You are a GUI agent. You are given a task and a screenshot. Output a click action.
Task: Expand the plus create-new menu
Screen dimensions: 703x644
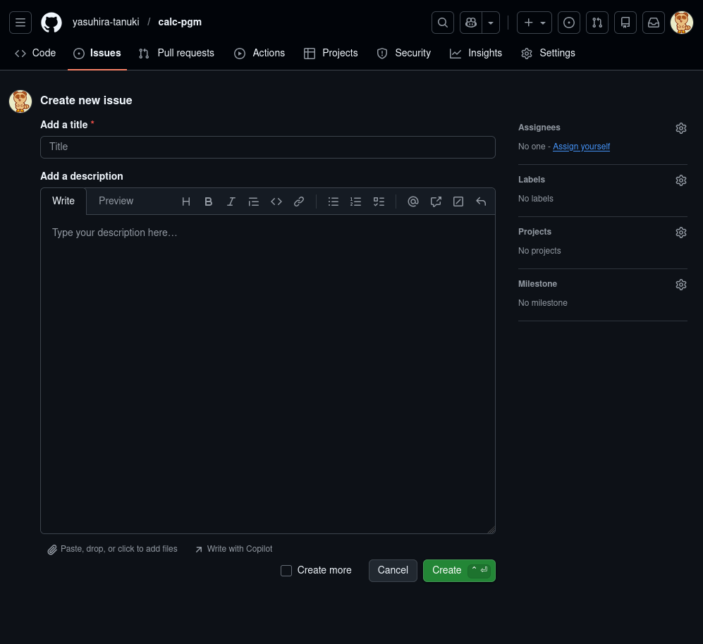point(534,23)
